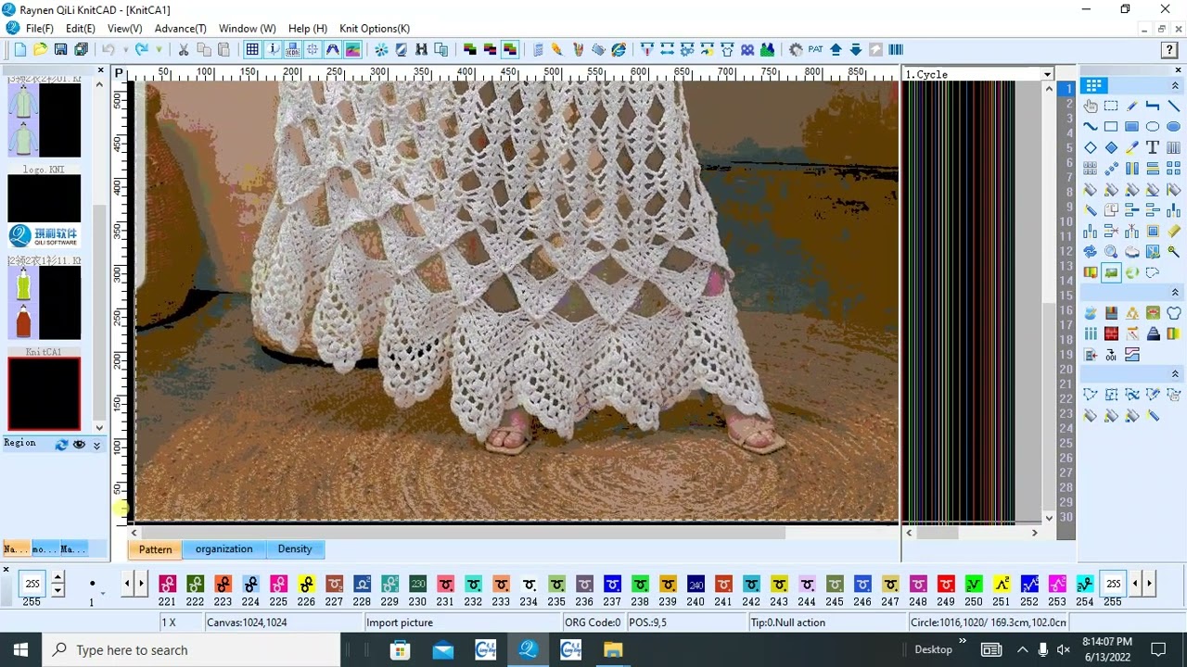The height and width of the screenshot is (667, 1187).
Task: Select the hollow diamond tool
Action: 1091,147
